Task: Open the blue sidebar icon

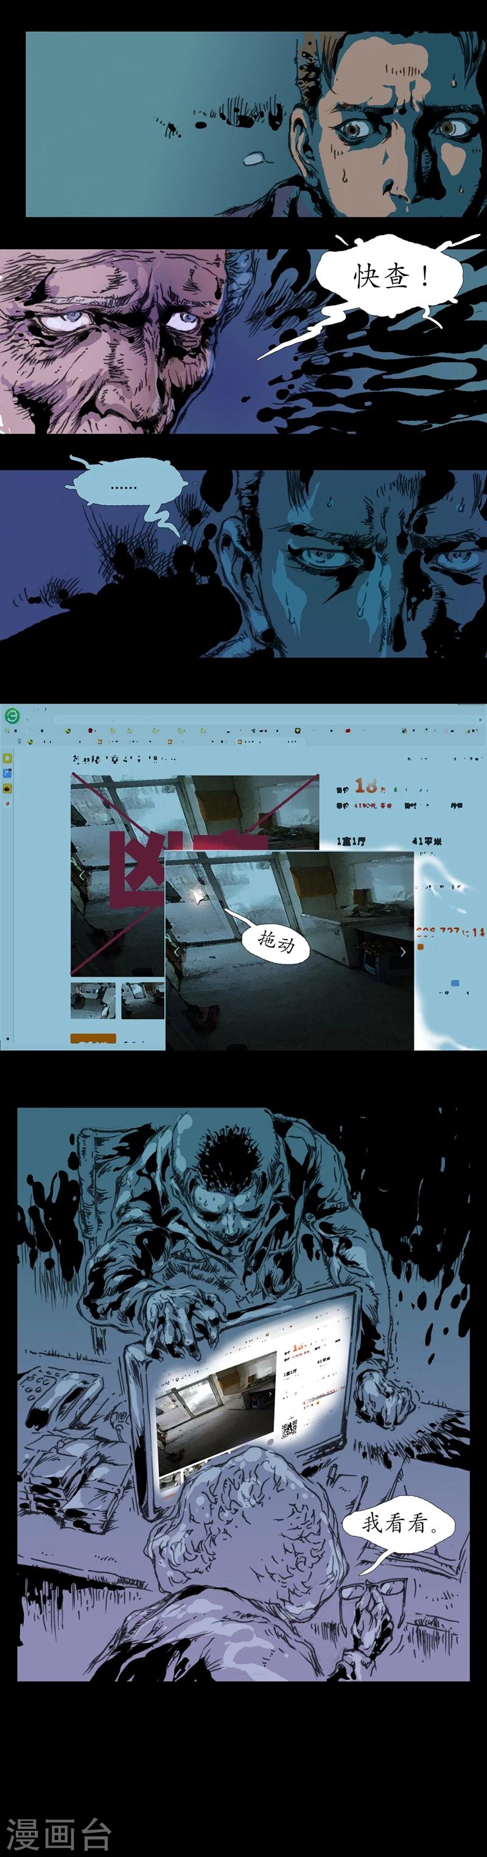Action: tap(7, 773)
